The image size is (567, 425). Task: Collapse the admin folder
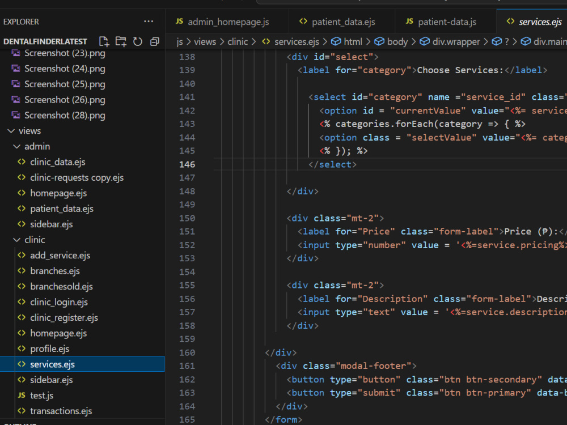[16, 146]
